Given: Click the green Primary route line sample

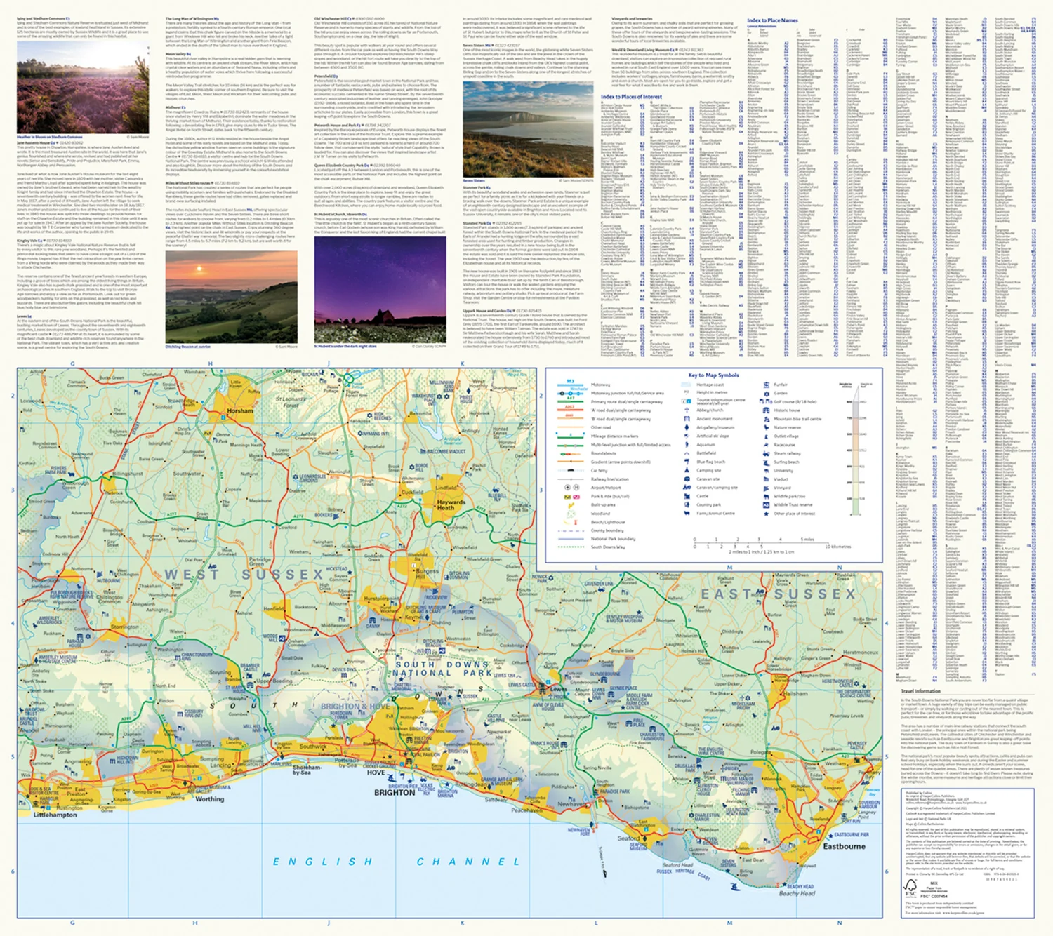Looking at the screenshot, I should (x=570, y=401).
